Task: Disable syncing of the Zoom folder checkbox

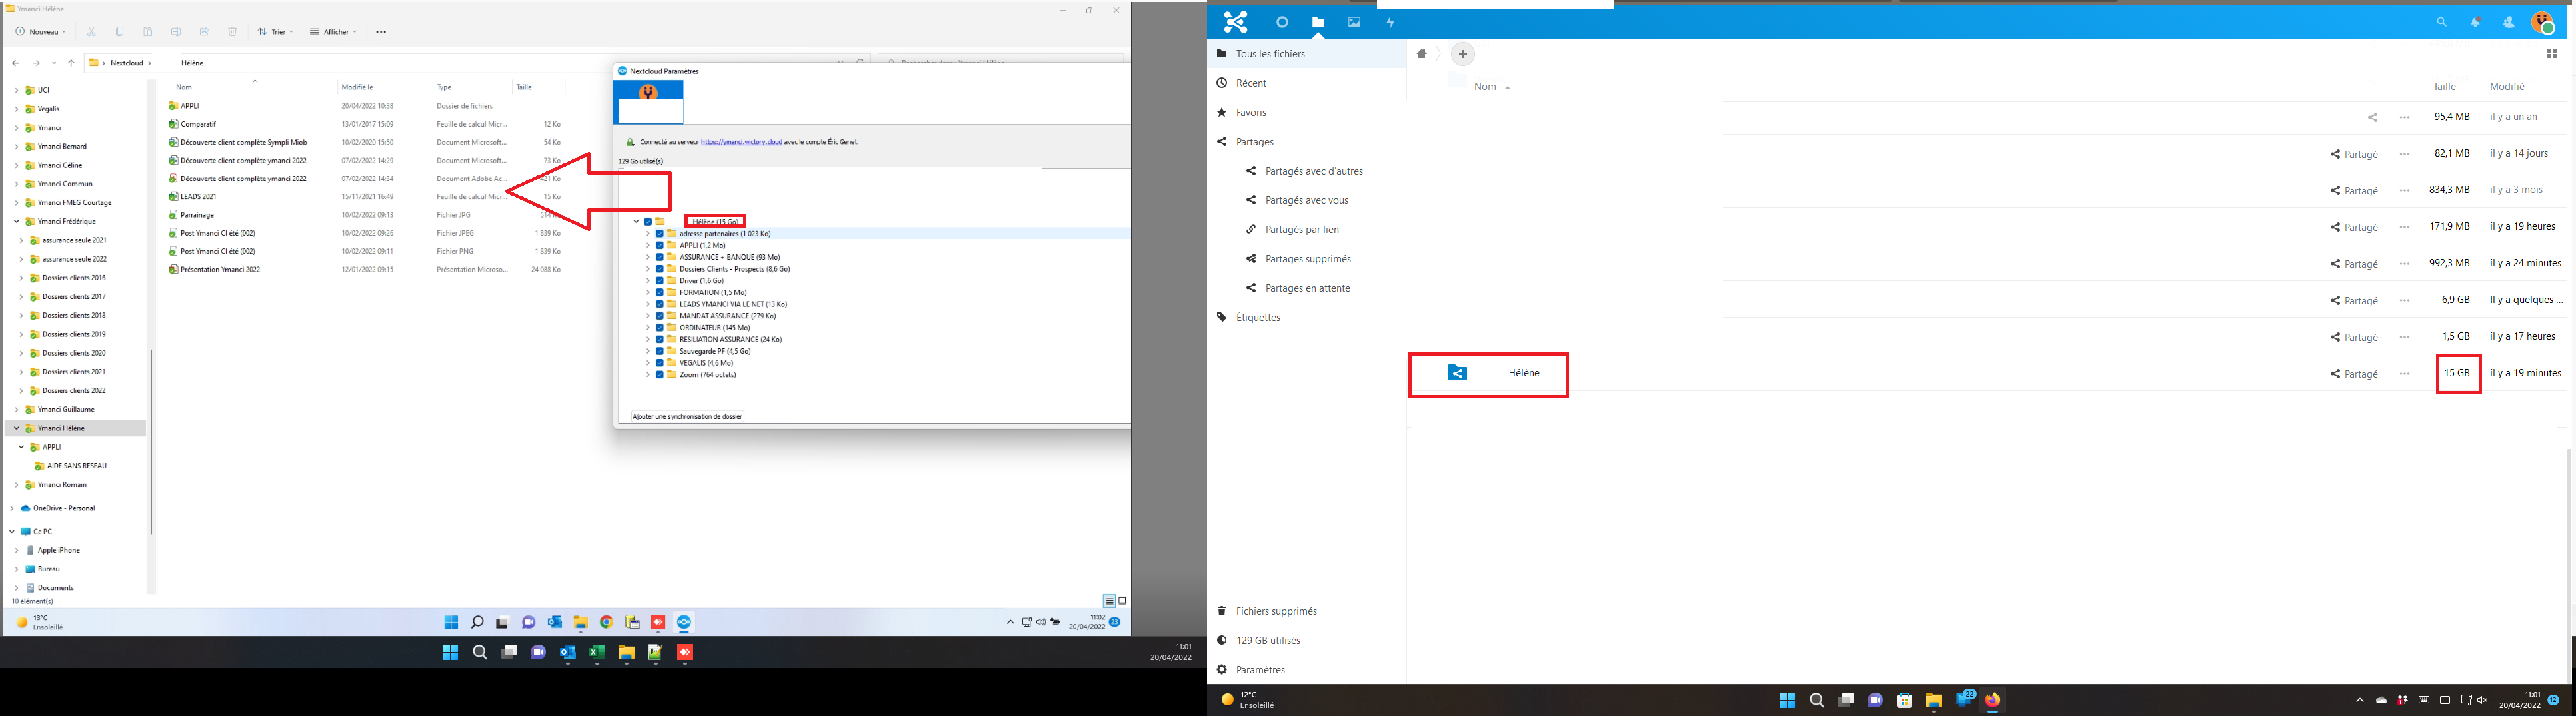Action: 659,374
